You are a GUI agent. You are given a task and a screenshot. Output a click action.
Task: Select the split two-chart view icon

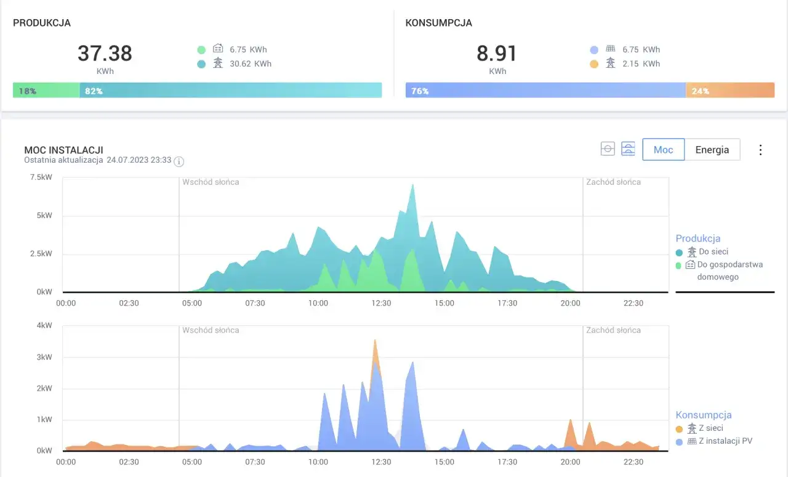point(628,149)
